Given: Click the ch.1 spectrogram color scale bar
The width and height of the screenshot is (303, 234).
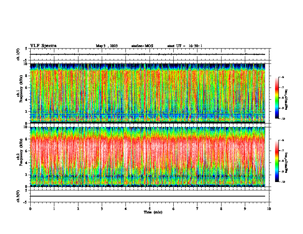Looking at the screenshot, I should click(277, 98).
